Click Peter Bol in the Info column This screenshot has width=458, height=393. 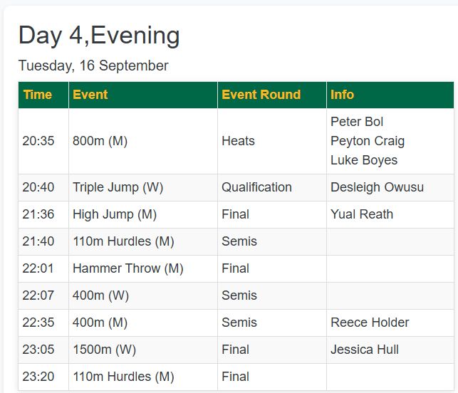(357, 122)
